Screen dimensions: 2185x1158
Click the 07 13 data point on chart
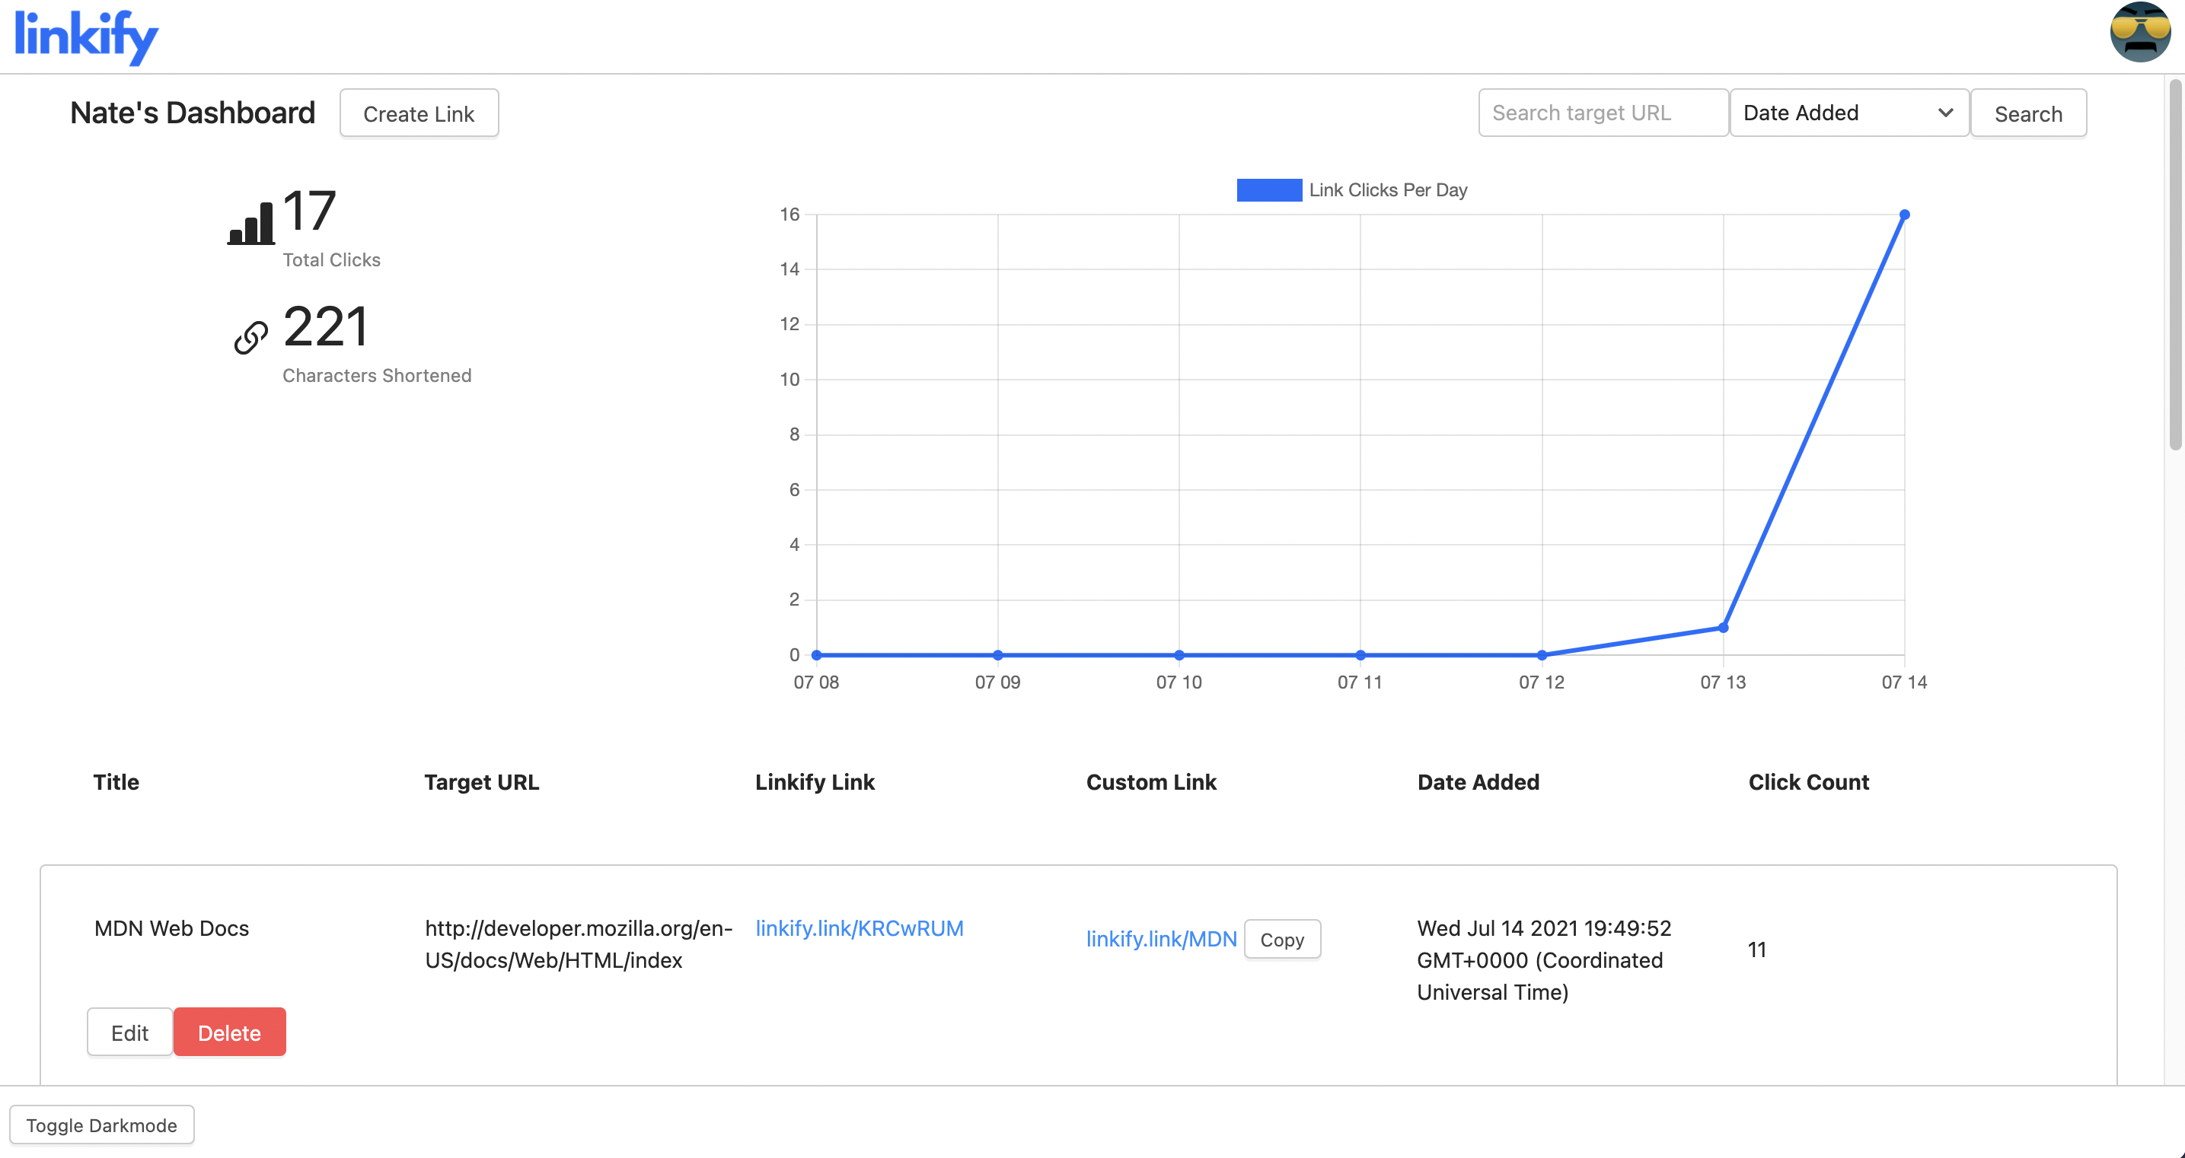[1723, 628]
